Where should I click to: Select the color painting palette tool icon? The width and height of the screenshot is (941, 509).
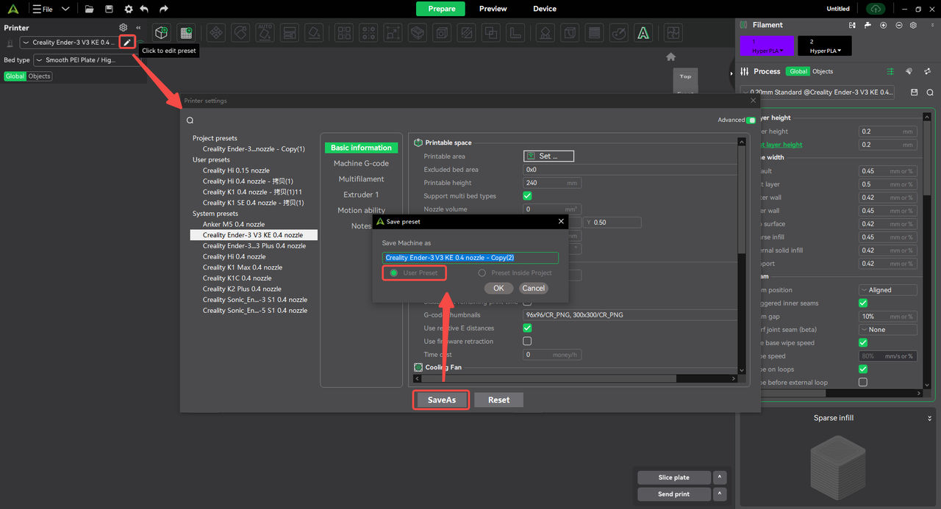(x=619, y=33)
